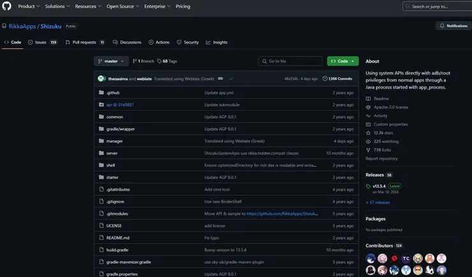This screenshot has height=277, width=472.
Task: Open the server folder
Action: pos(112,153)
